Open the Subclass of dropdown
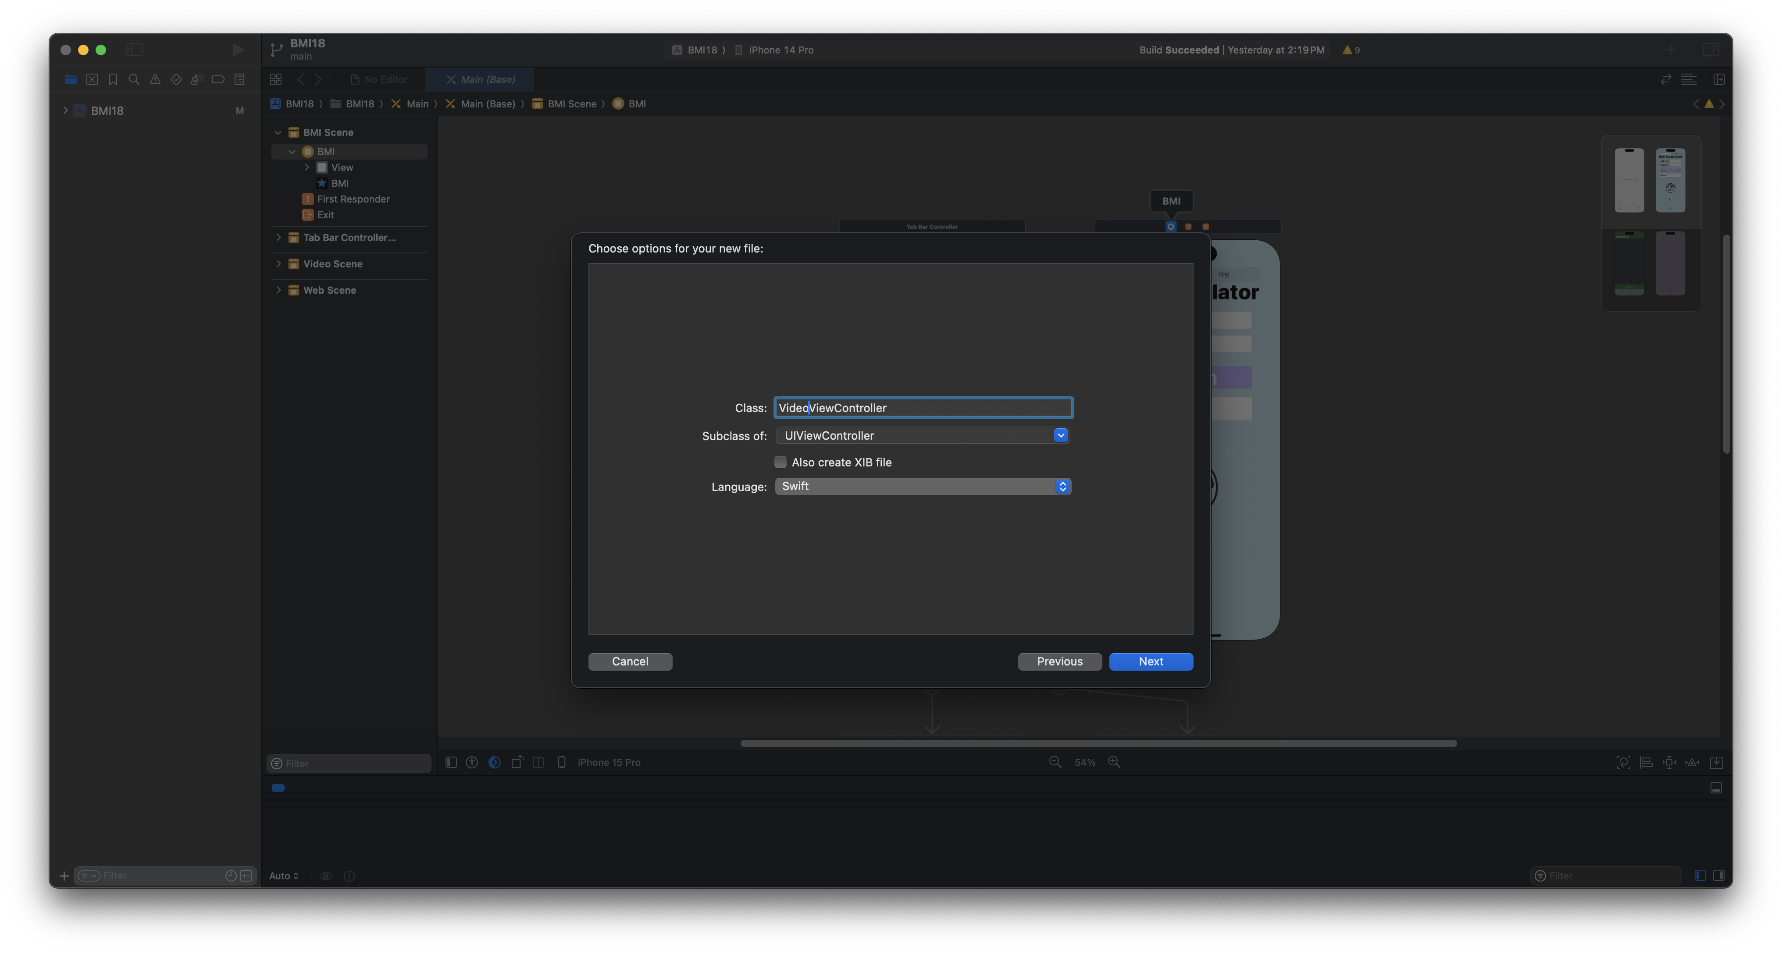 [1061, 436]
